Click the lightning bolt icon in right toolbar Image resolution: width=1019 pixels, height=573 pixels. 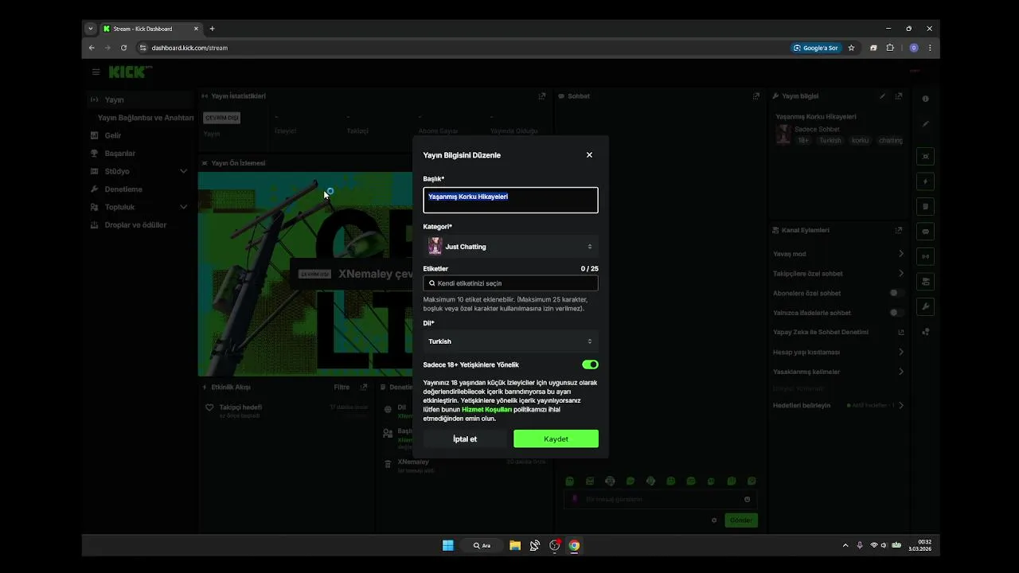[925, 181]
